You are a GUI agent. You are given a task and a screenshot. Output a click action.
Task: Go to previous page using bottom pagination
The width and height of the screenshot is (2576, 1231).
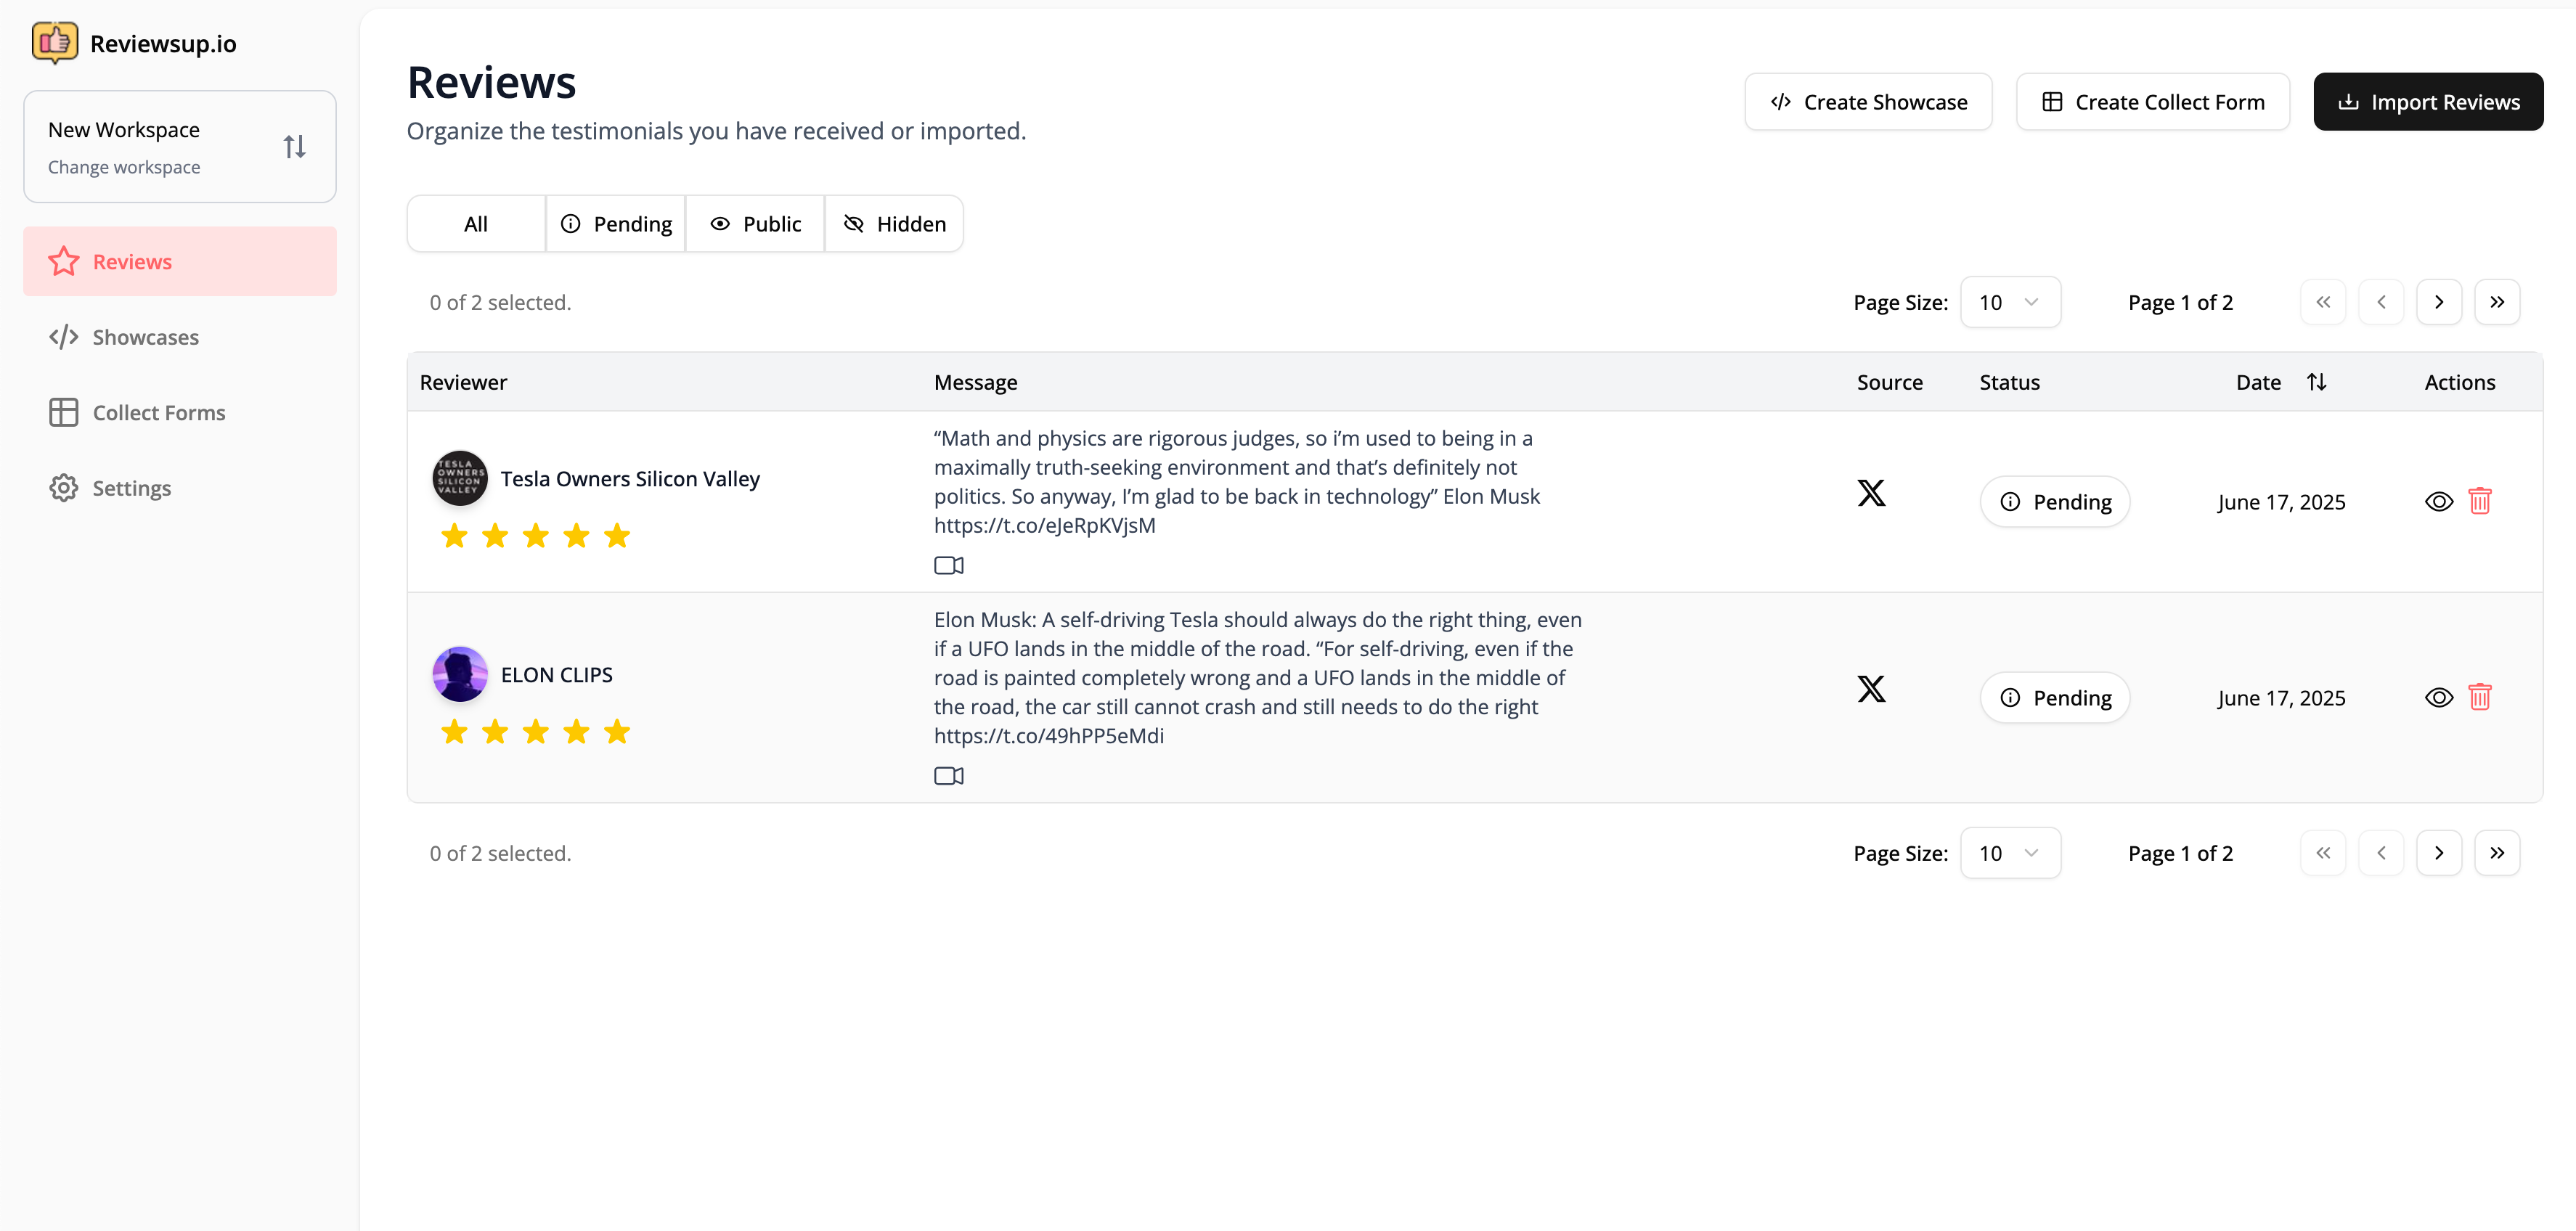[2381, 853]
